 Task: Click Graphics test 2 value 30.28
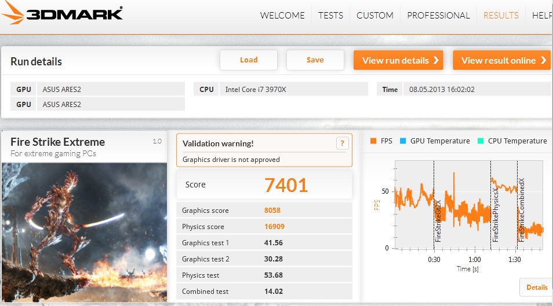point(274,259)
